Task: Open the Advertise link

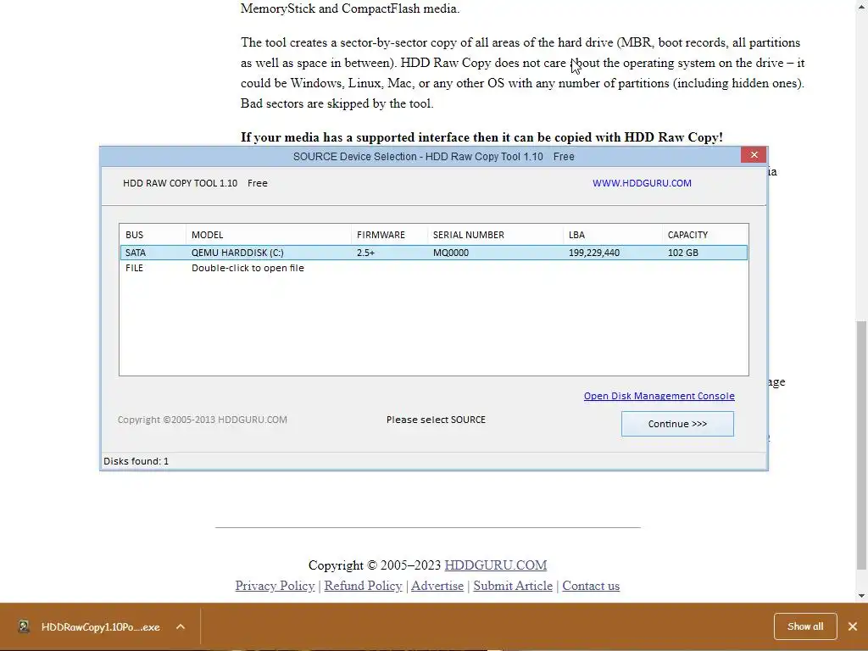Action: click(437, 586)
